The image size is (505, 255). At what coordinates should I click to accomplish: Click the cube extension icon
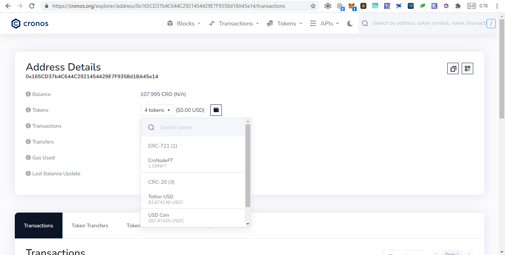[328, 6]
